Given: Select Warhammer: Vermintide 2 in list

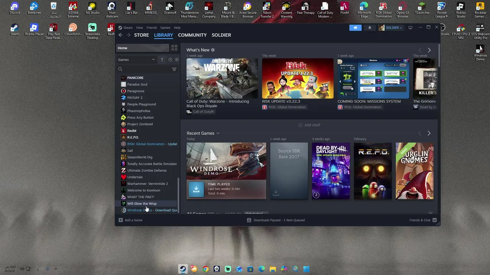Looking at the screenshot, I should [147, 184].
